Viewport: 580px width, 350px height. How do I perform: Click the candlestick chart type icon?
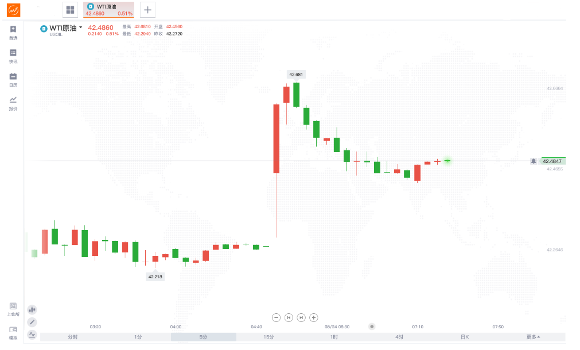coord(32,310)
